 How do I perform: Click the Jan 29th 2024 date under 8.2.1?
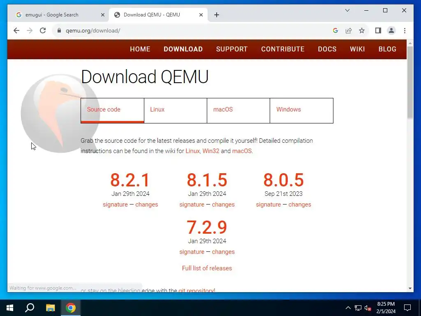point(130,194)
